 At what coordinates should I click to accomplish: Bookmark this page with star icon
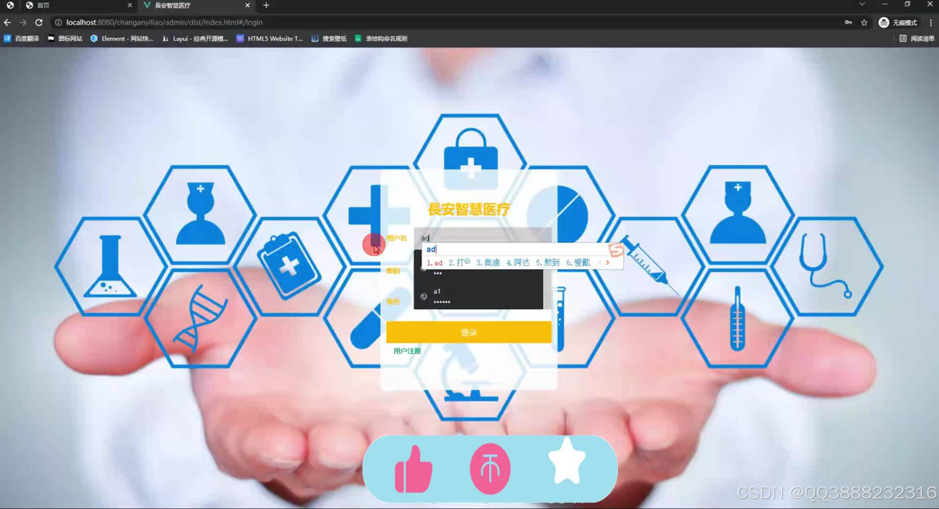coord(864,23)
